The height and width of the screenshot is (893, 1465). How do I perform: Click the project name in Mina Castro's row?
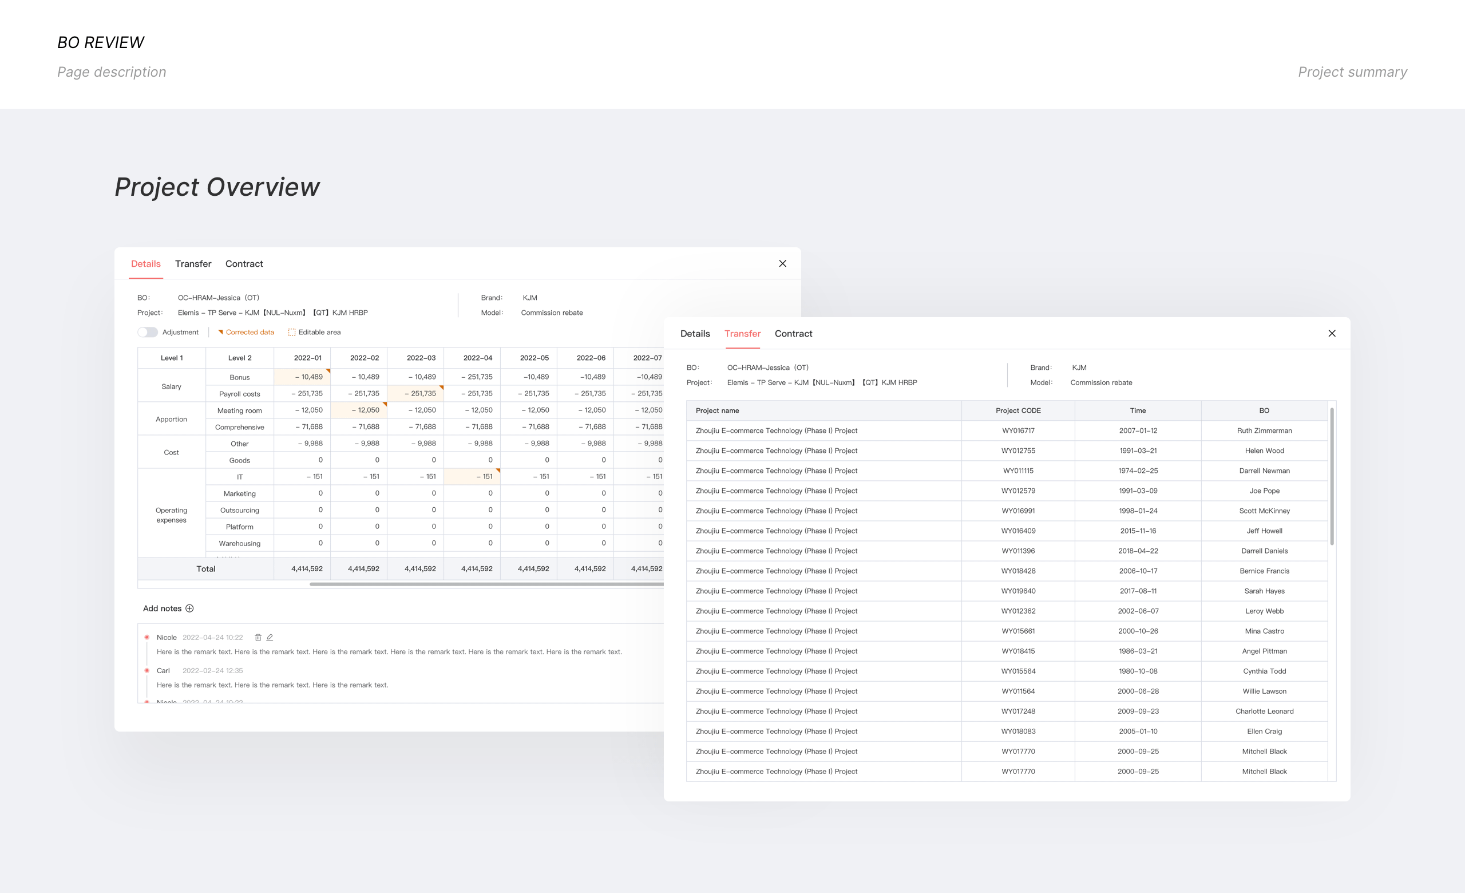777,631
